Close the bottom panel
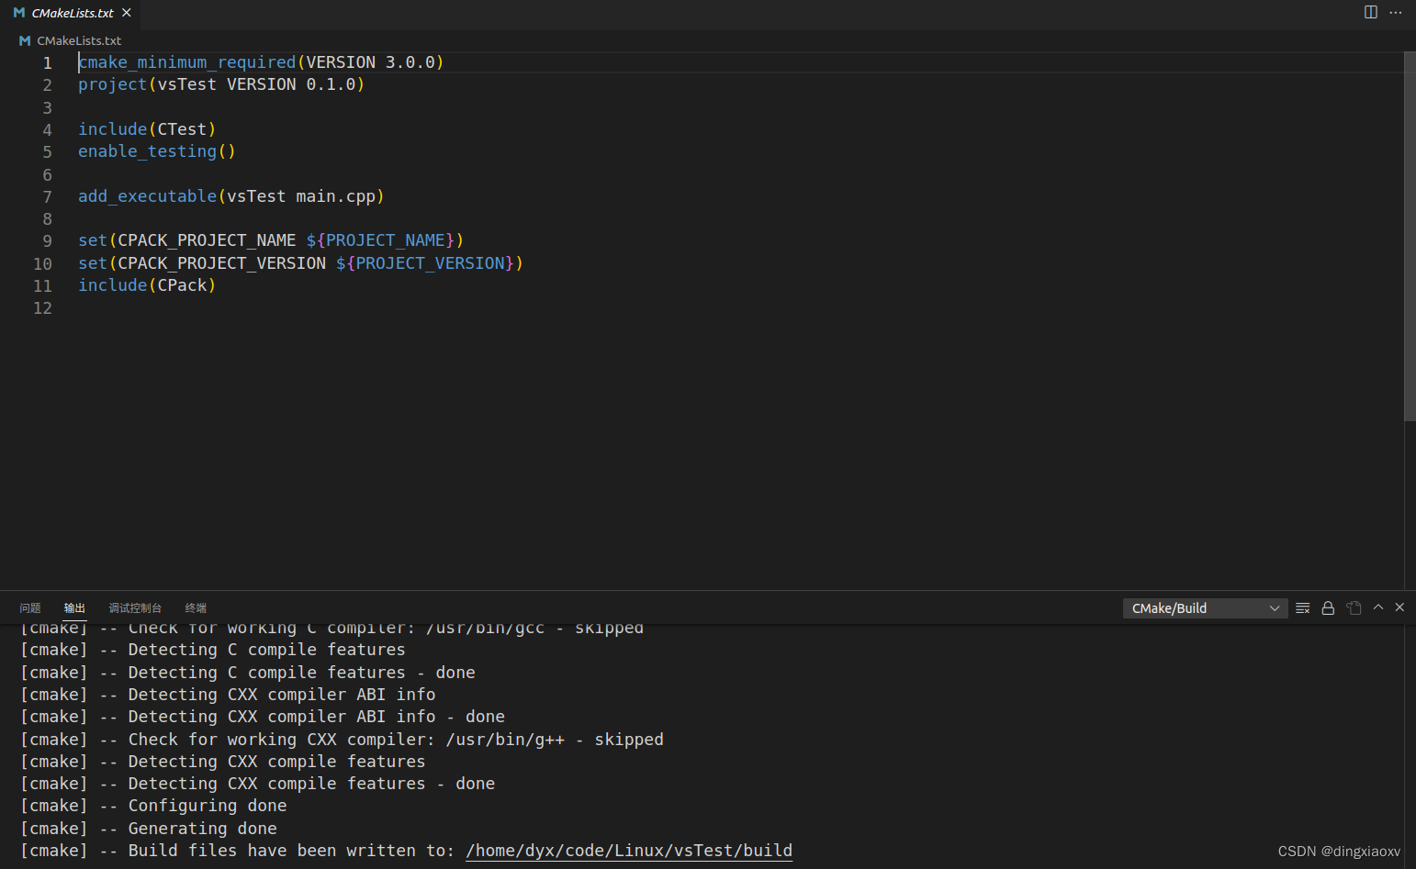 (x=1399, y=607)
